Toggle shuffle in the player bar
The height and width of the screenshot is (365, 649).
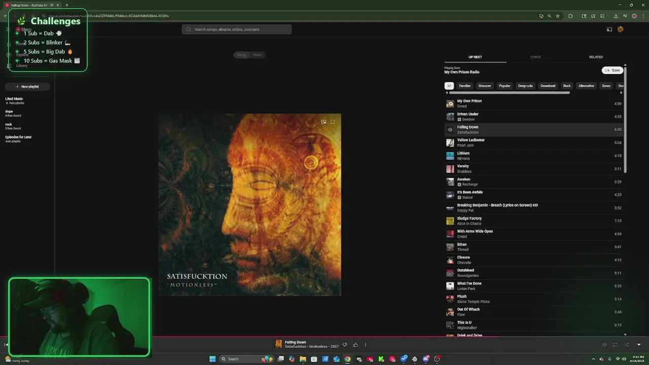pyautogui.click(x=626, y=345)
